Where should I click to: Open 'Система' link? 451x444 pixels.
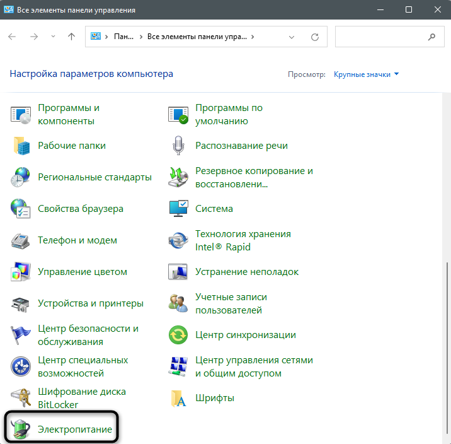[214, 209]
